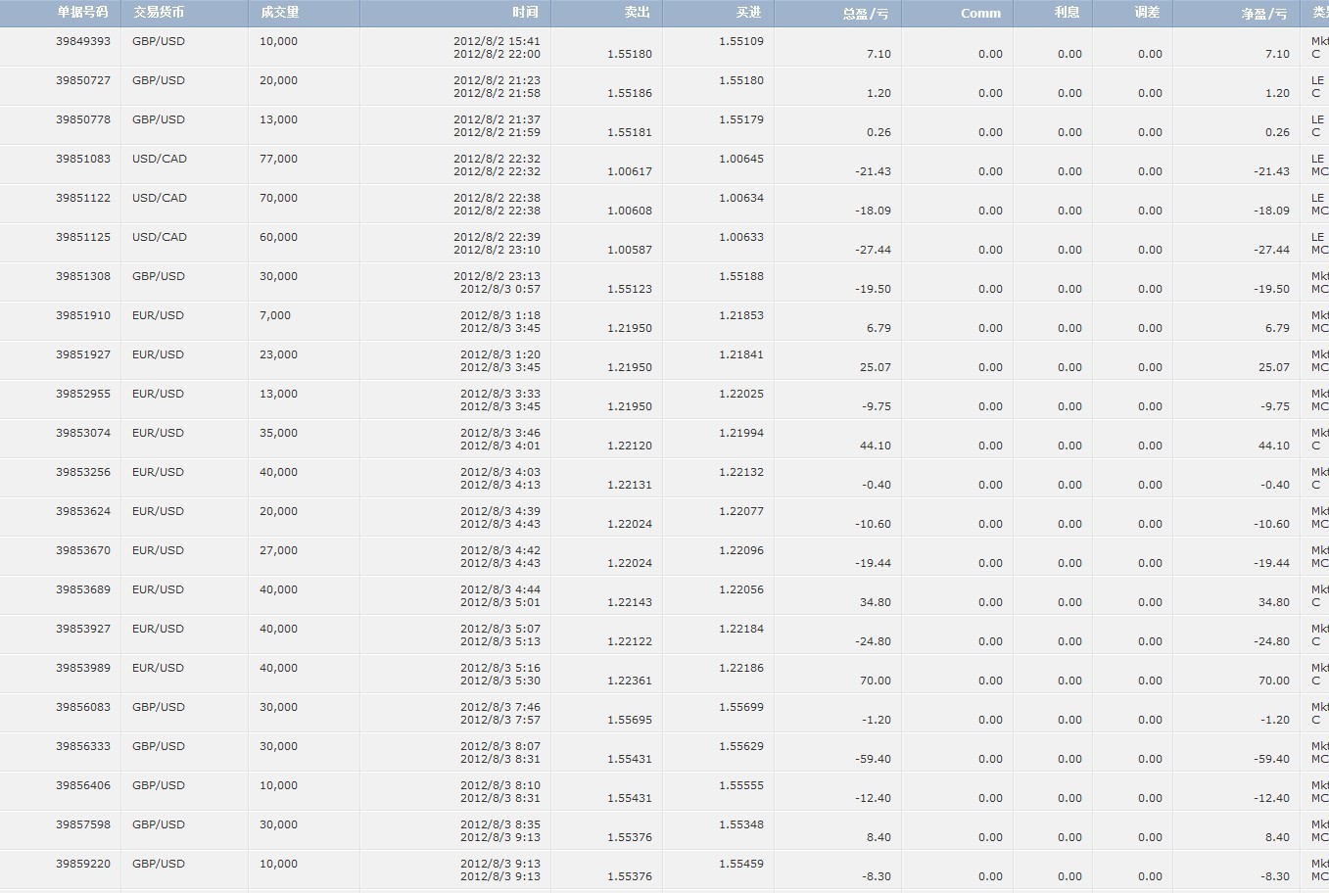Select order number 39856333
The height and width of the screenshot is (893, 1329).
83,746
